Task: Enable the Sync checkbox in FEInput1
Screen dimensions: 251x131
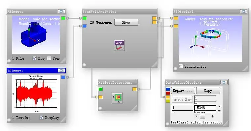Action: [49, 58]
